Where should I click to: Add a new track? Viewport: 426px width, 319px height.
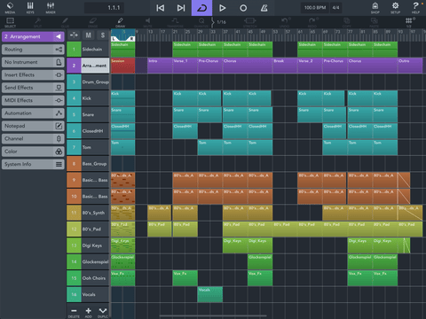(88, 312)
